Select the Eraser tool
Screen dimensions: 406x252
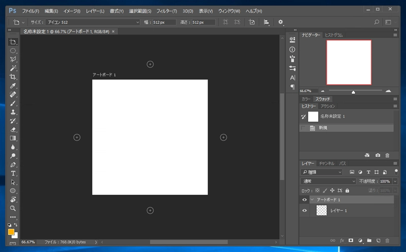(13, 129)
